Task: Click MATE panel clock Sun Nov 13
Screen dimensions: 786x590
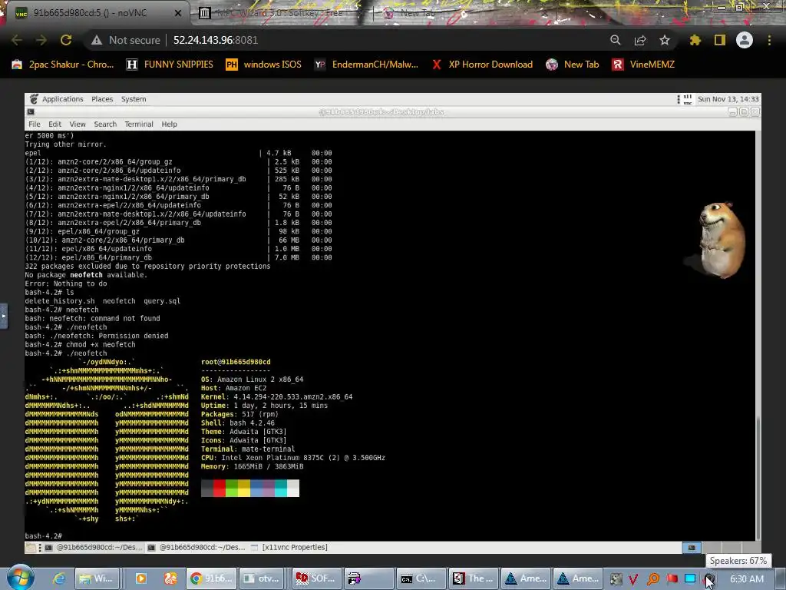Action: (728, 99)
